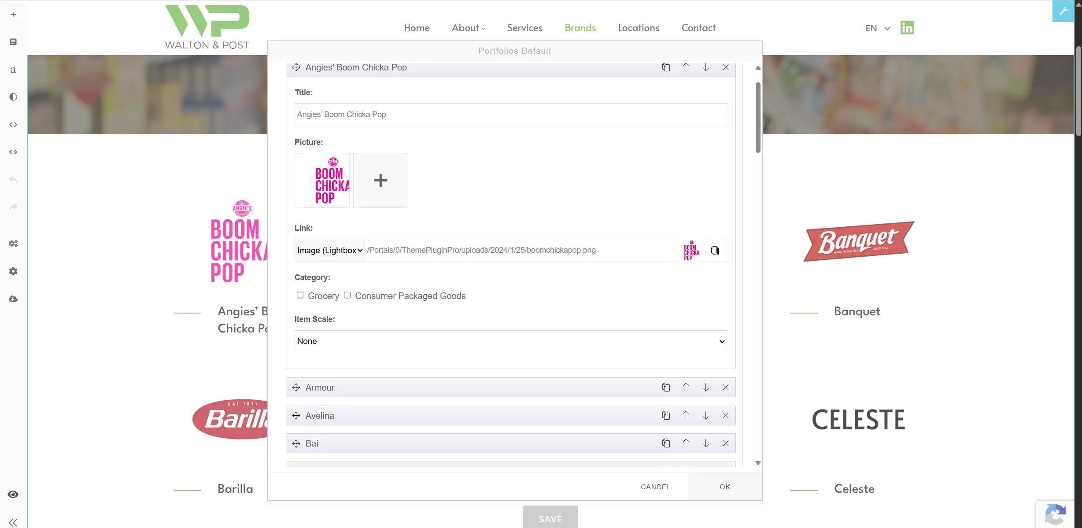1082x528 pixels.
Task: Expand the Bai item panel
Action: click(x=511, y=443)
